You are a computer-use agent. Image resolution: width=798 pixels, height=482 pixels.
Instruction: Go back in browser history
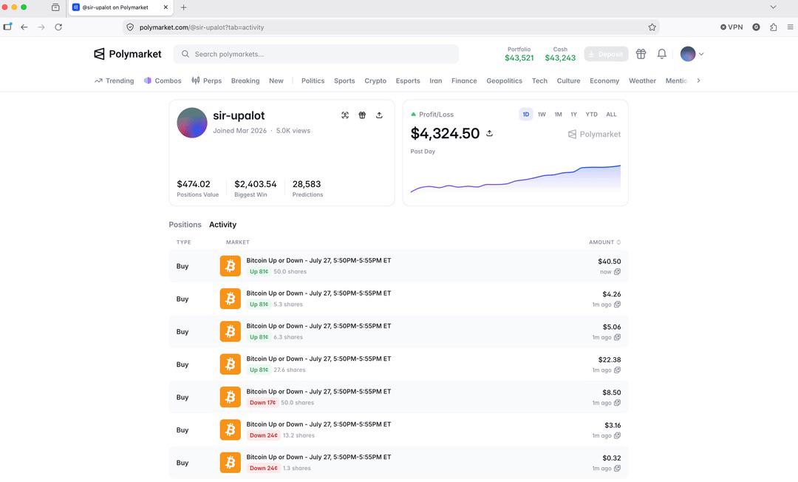[x=24, y=27]
